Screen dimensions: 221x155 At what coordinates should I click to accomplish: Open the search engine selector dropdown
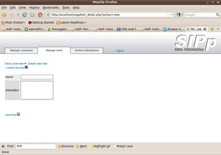[x=180, y=15]
